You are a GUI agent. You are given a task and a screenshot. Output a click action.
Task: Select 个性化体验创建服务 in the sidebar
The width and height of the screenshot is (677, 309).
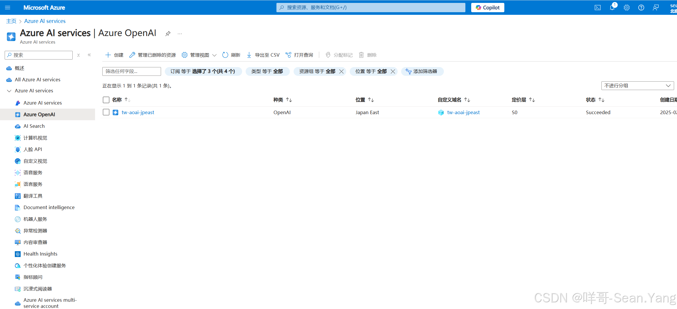(45, 265)
